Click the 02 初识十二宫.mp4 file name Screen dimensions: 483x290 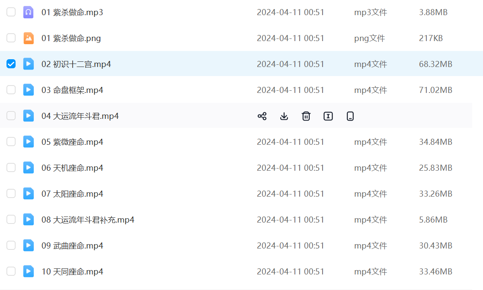pos(76,64)
